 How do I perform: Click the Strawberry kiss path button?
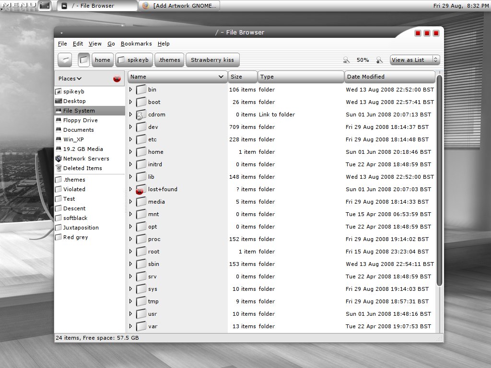point(212,60)
